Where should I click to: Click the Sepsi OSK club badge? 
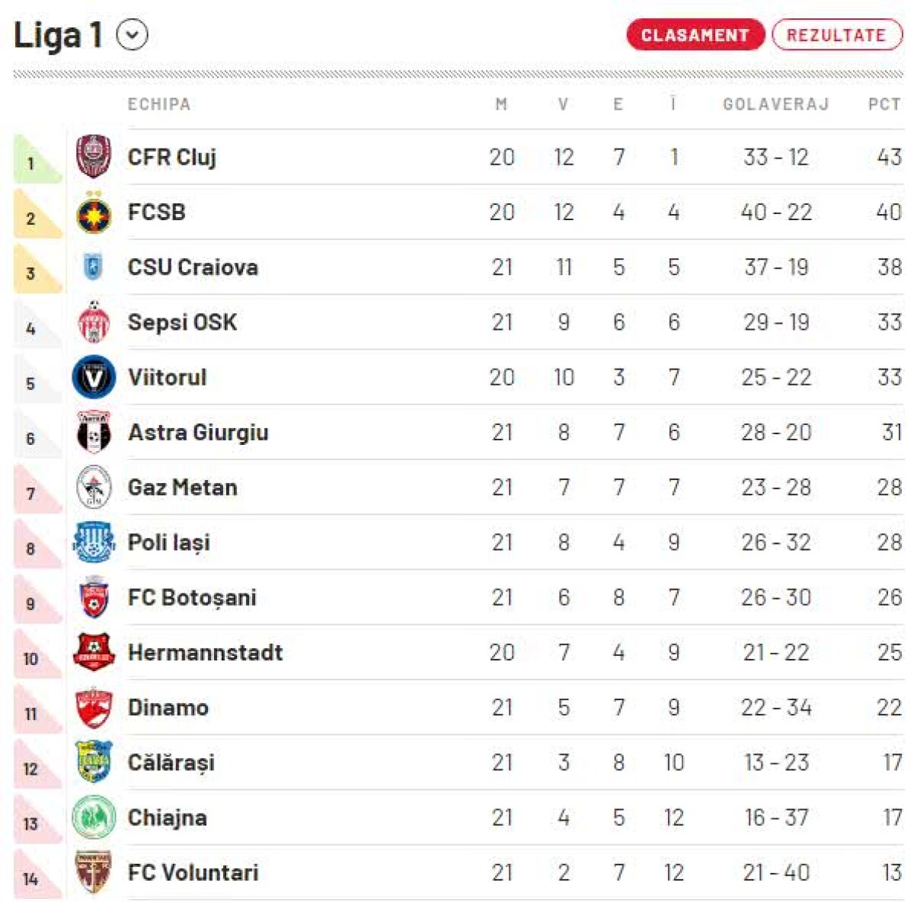coord(94,322)
